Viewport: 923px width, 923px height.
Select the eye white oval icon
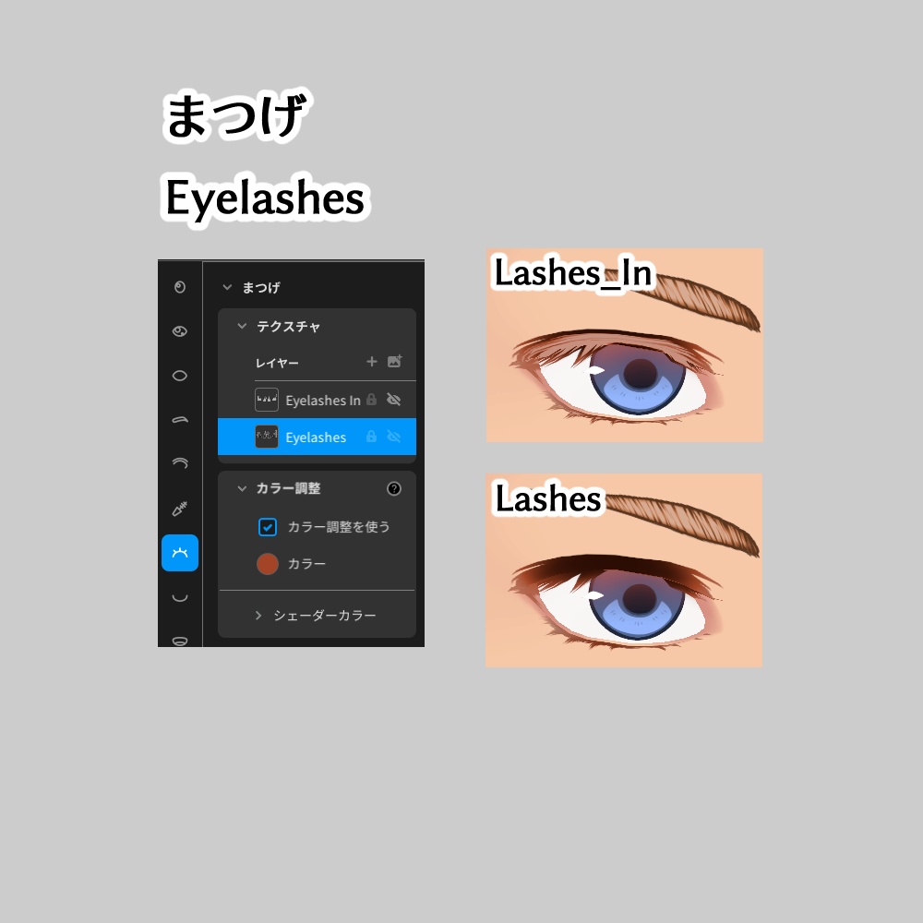click(180, 376)
